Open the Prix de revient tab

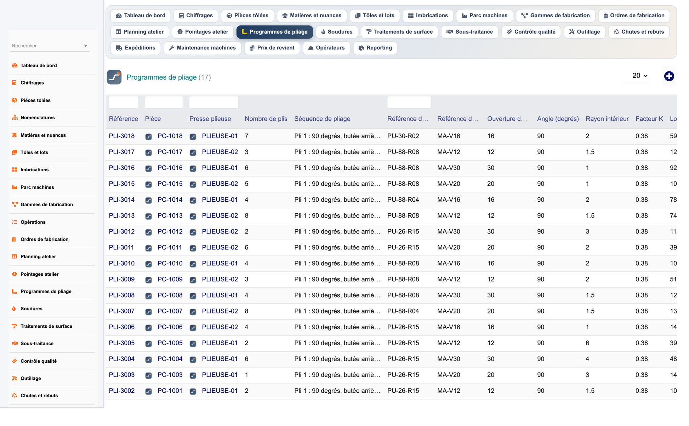click(x=272, y=48)
